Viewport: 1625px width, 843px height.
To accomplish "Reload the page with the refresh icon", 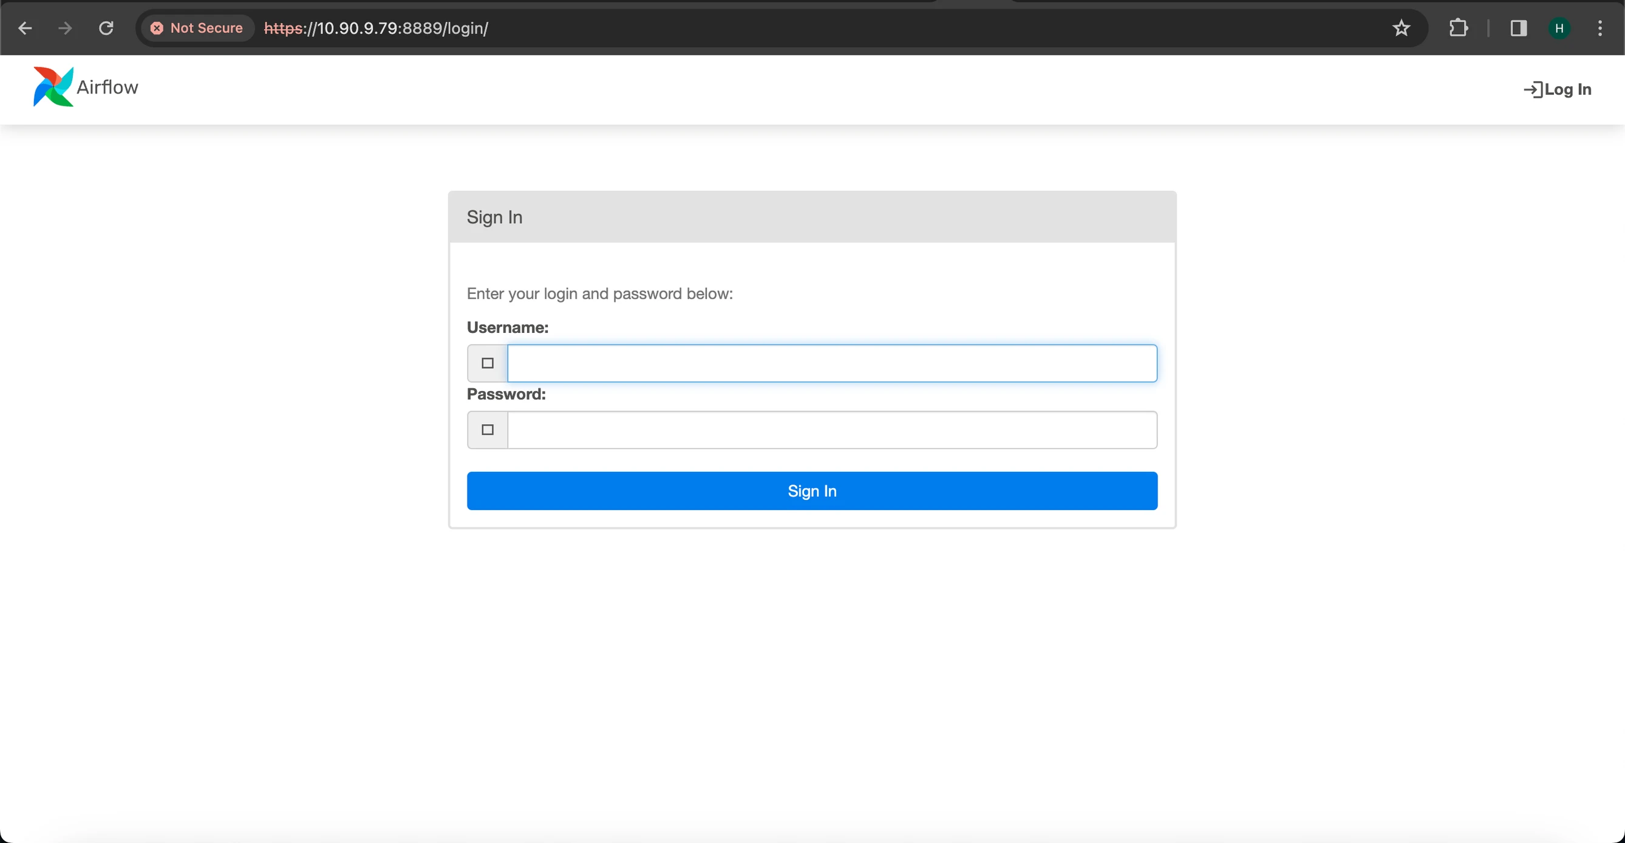I will (106, 28).
